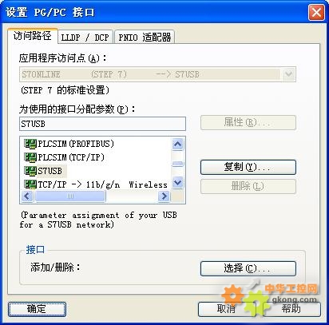This screenshot has width=329, height=325.
Task: Click the list's scroll down arrow
Action: (177, 183)
